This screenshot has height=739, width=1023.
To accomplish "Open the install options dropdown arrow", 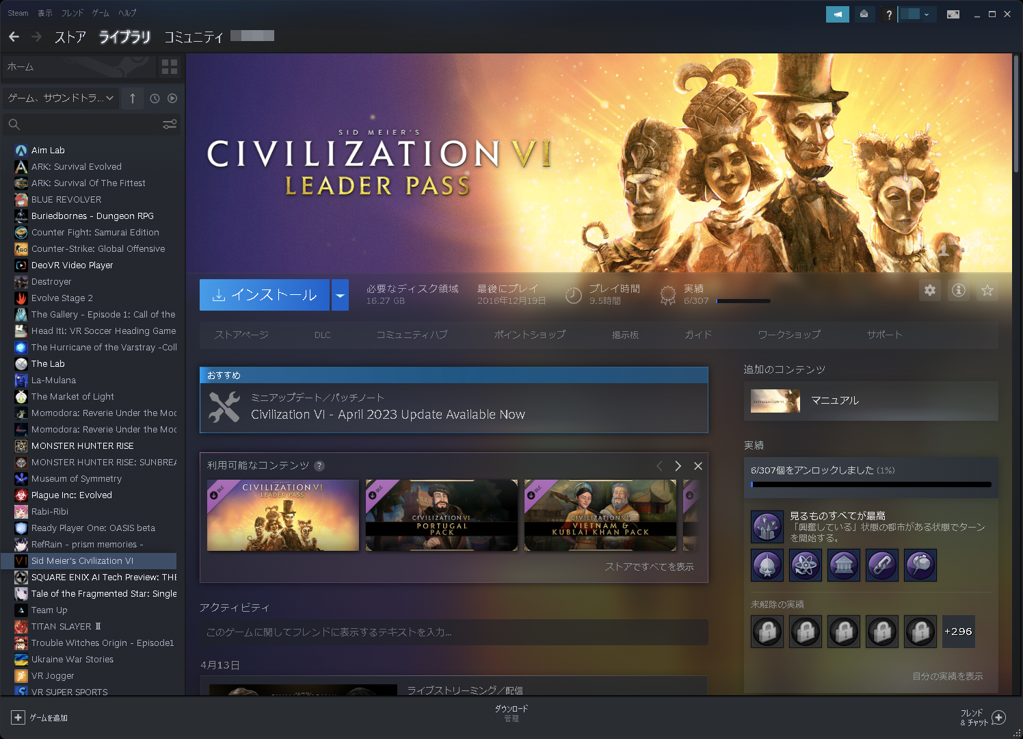I will 340,295.
